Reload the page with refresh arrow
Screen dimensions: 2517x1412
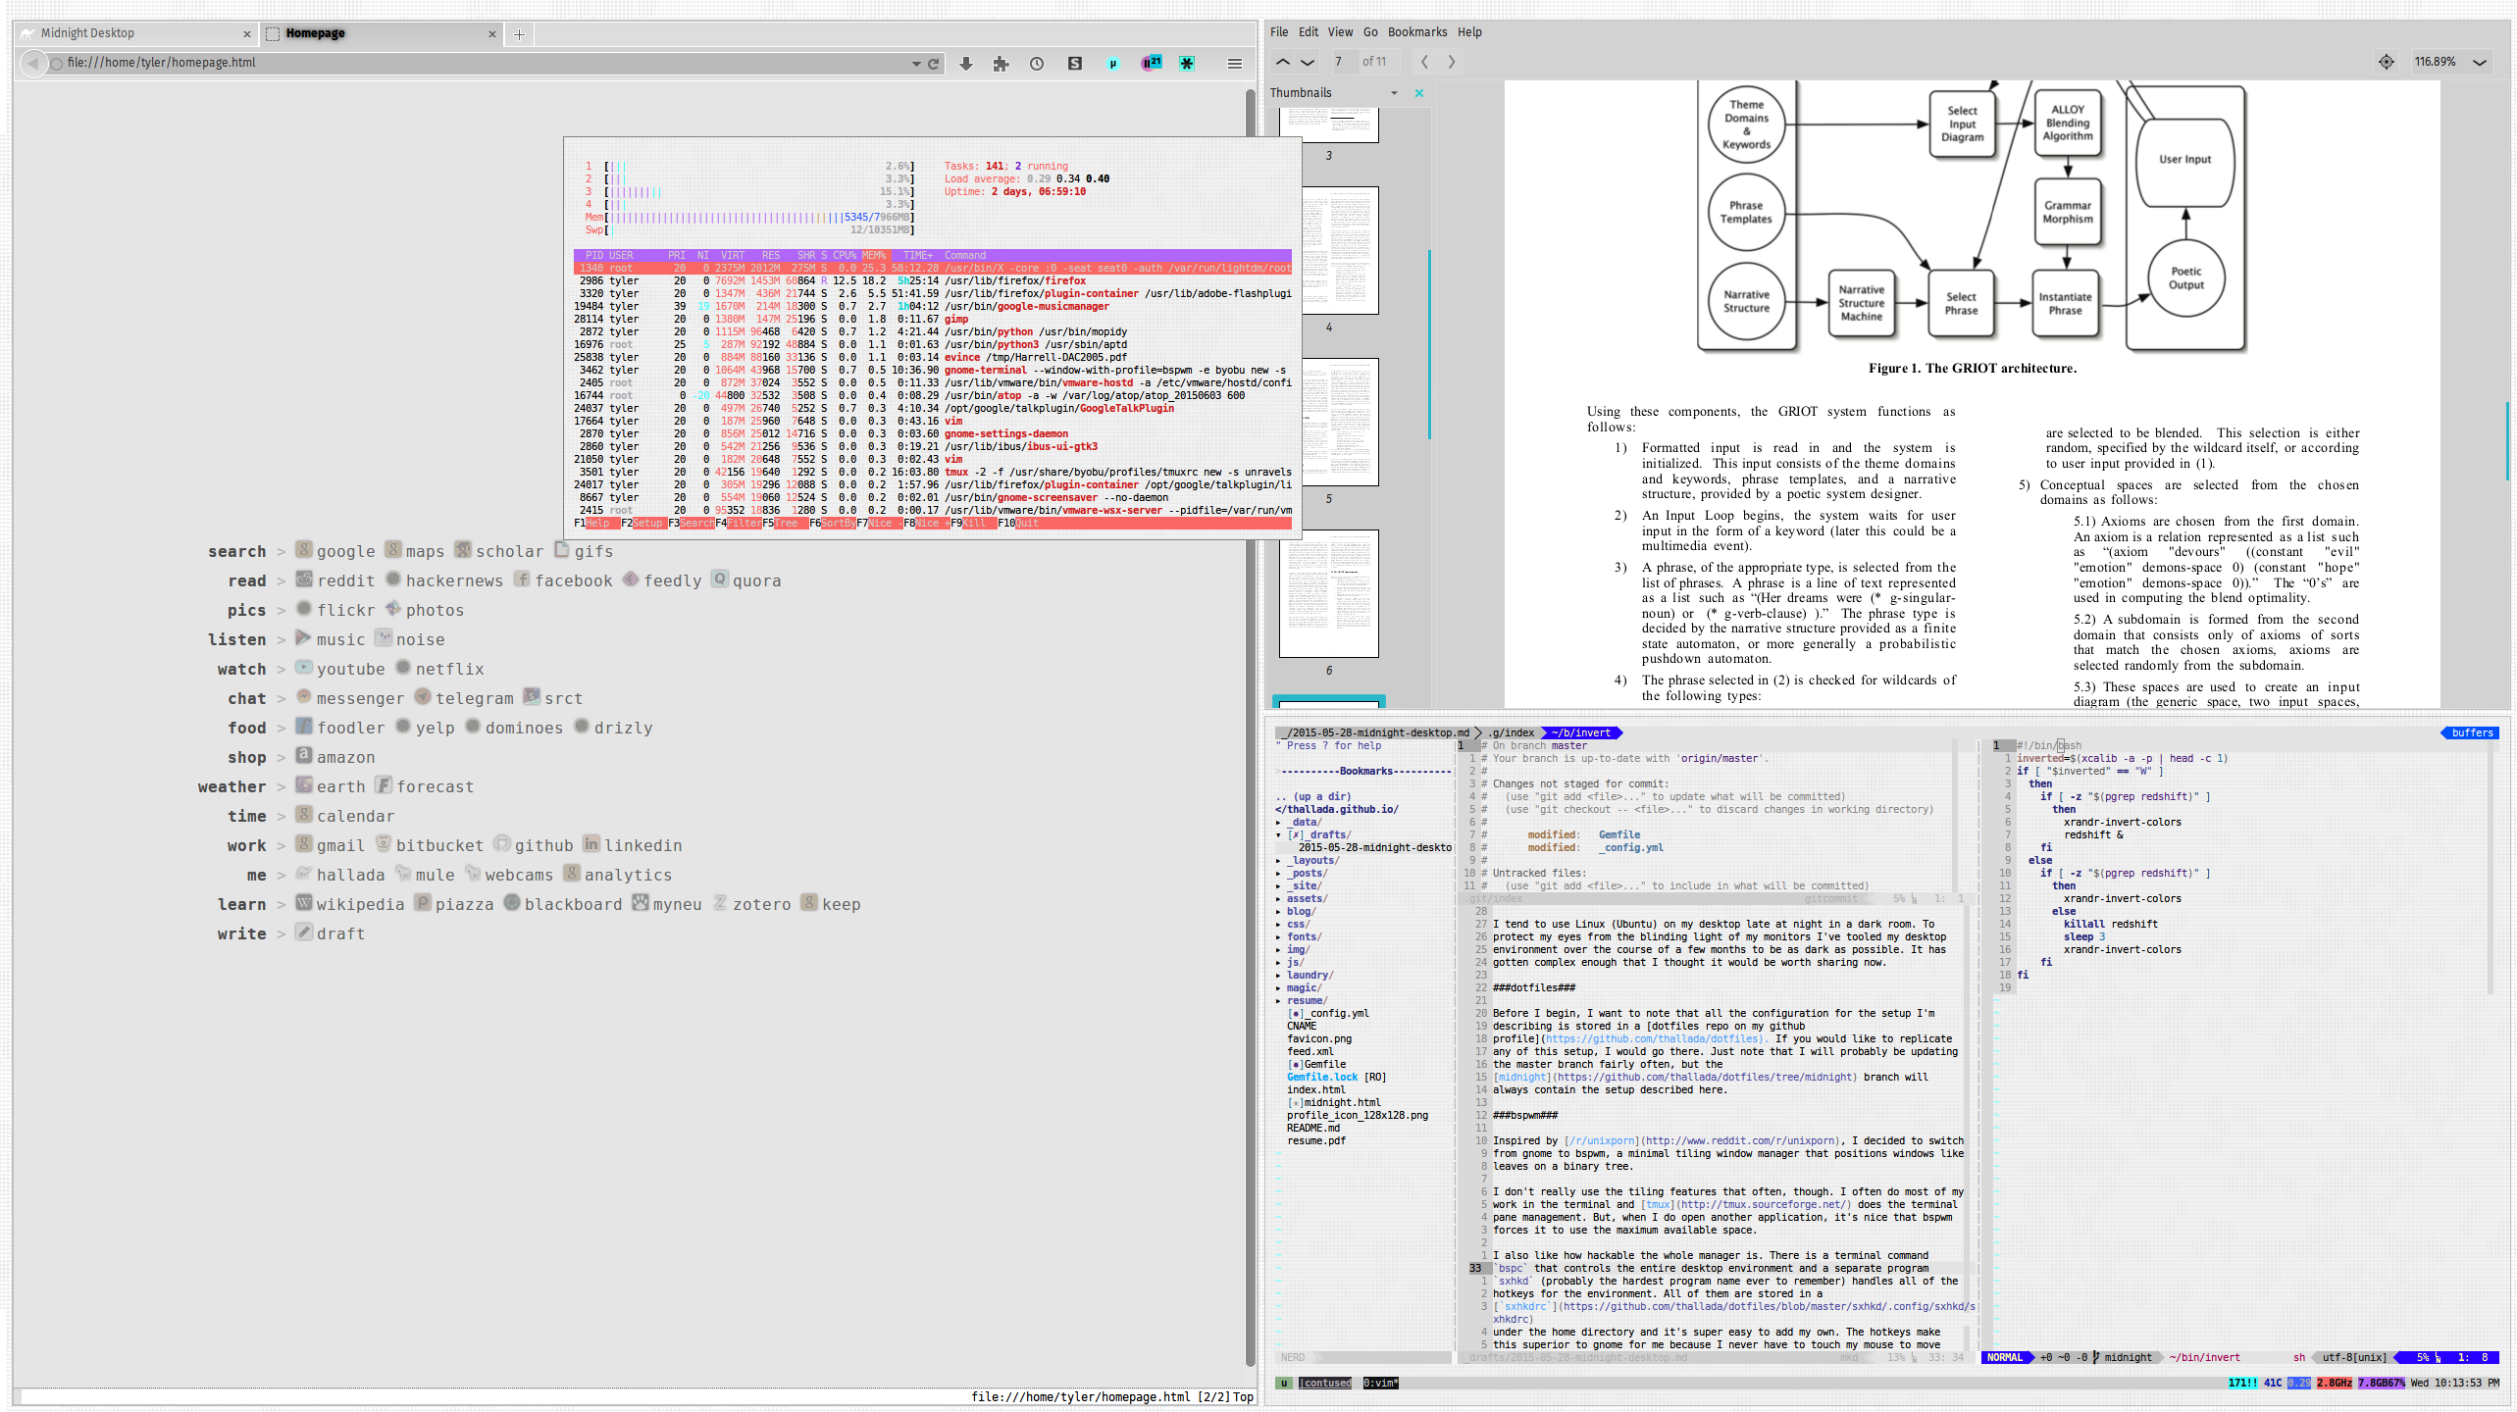[933, 63]
